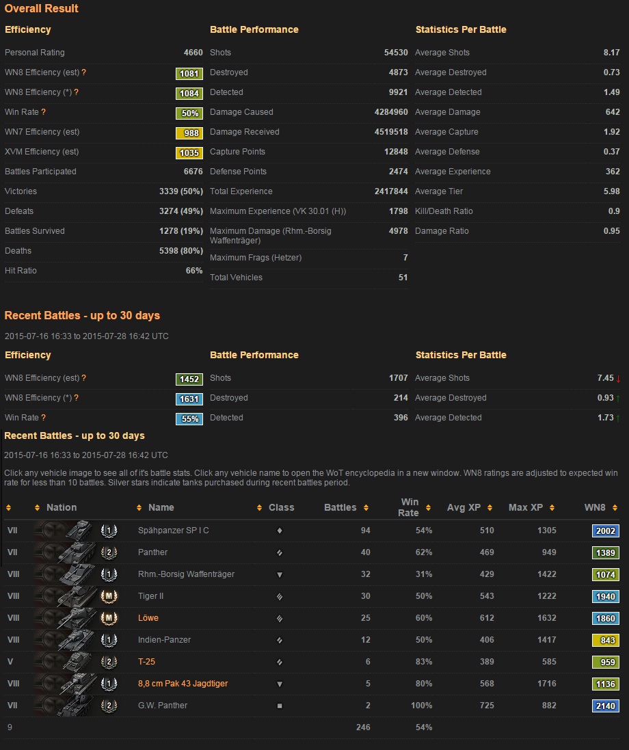This screenshot has width=629, height=750.
Task: Click help icon beside Recent Battles Win Rate
Action: (43, 418)
